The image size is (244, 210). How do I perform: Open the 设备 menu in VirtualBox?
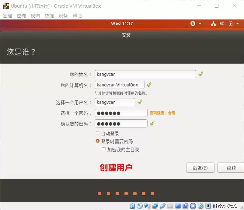63,16
